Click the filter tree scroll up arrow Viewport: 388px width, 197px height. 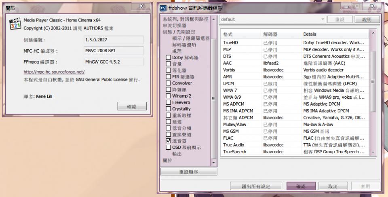pos(214,19)
